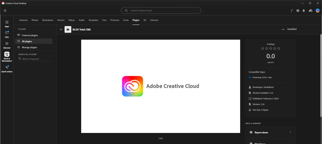Click the third rating star

click(x=271, y=49)
